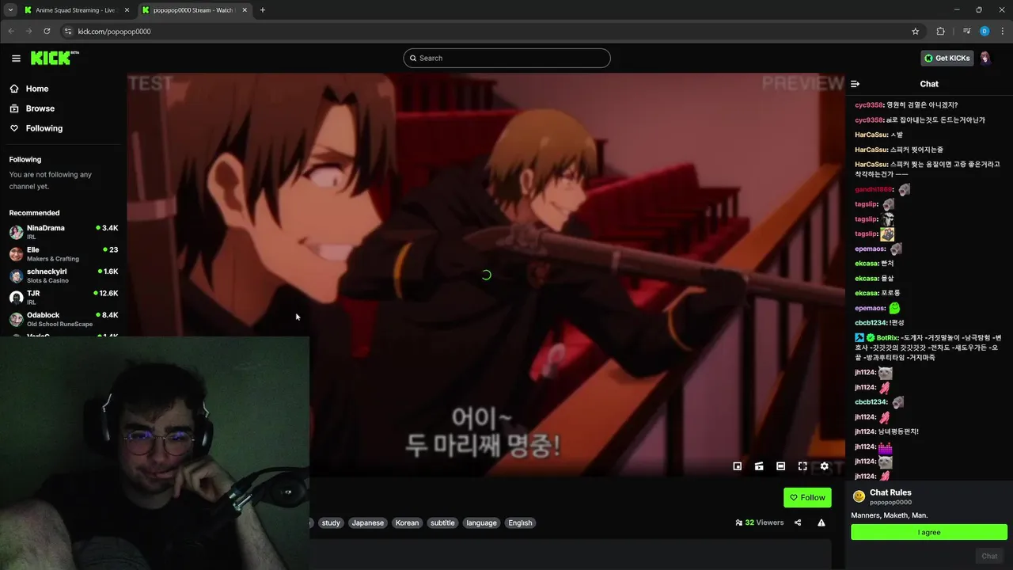This screenshot has width=1013, height=570.
Task: Switch to popopop0000 Stream browser tab
Action: [194, 10]
